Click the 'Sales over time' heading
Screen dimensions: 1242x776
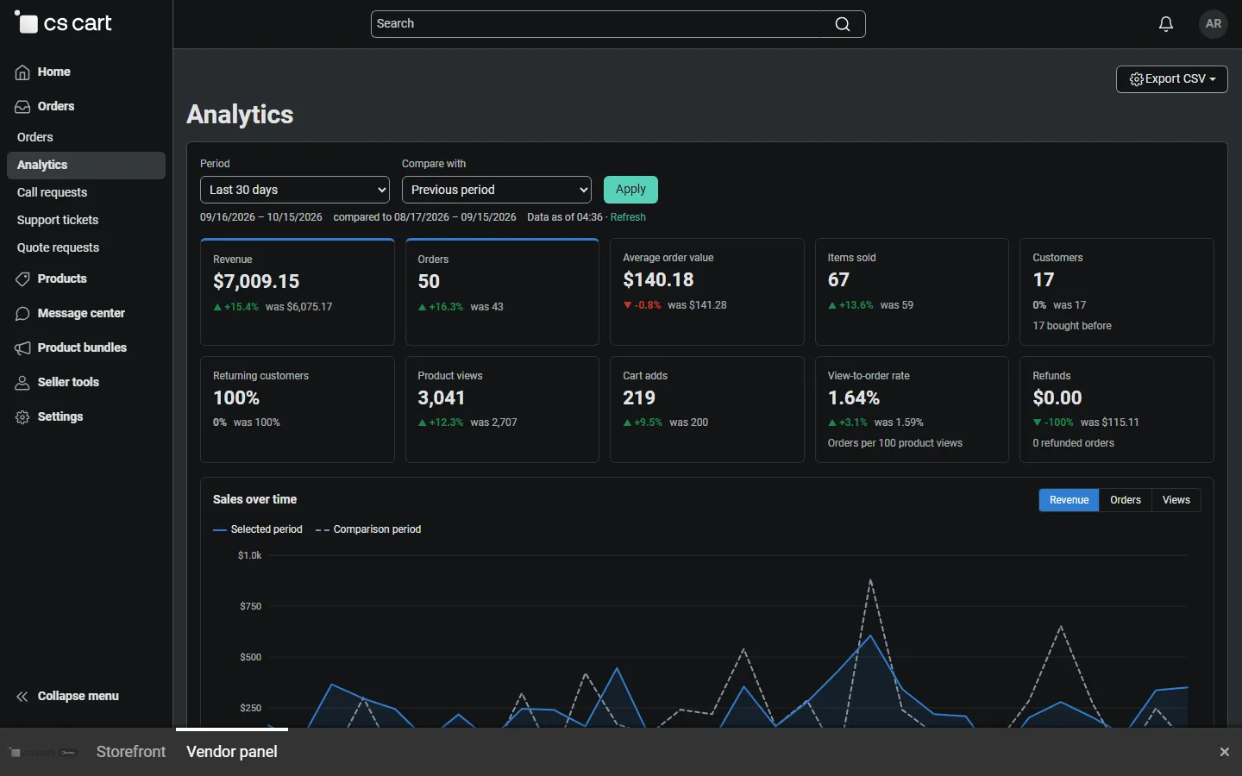pos(255,499)
